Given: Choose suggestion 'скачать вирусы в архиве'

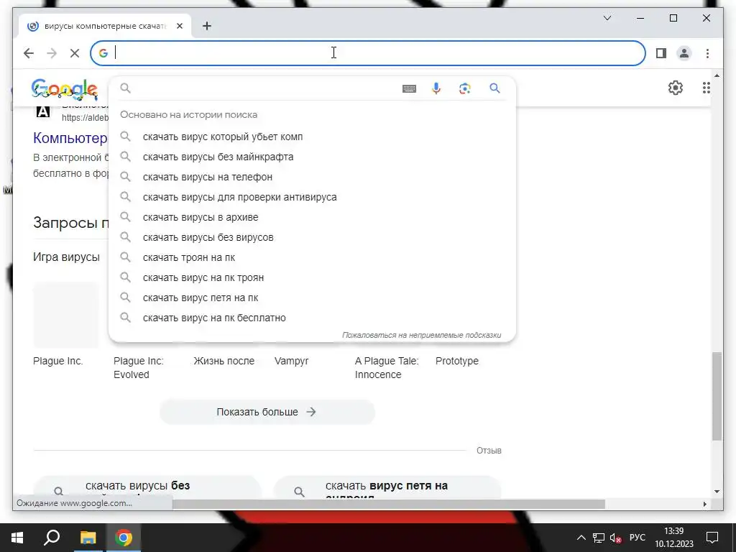Looking at the screenshot, I should pos(312,217).
